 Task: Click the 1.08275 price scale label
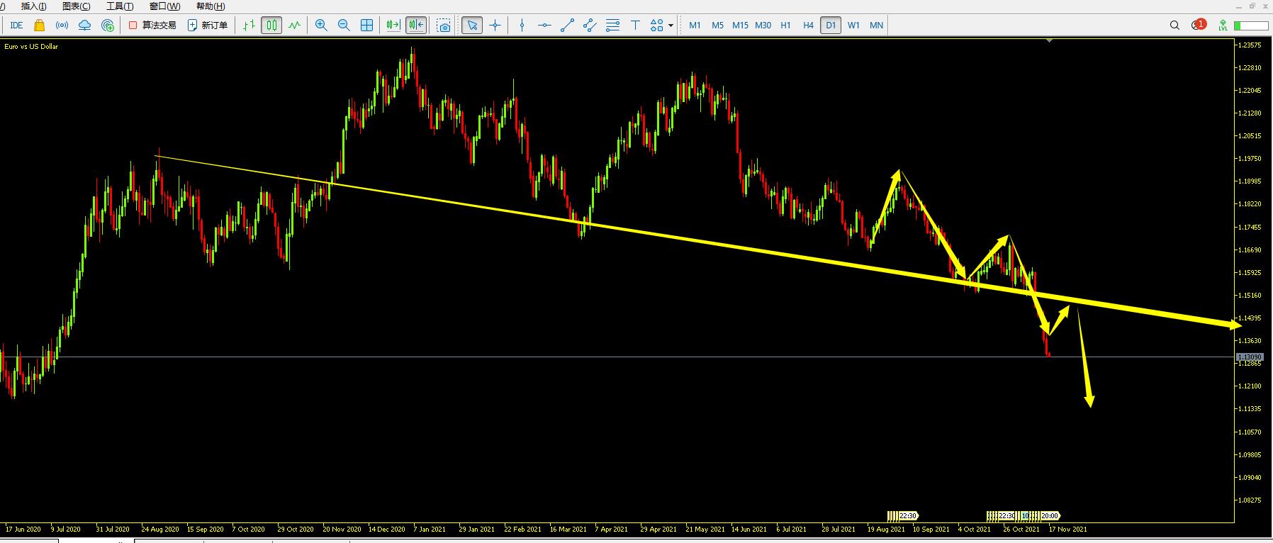click(x=1250, y=500)
